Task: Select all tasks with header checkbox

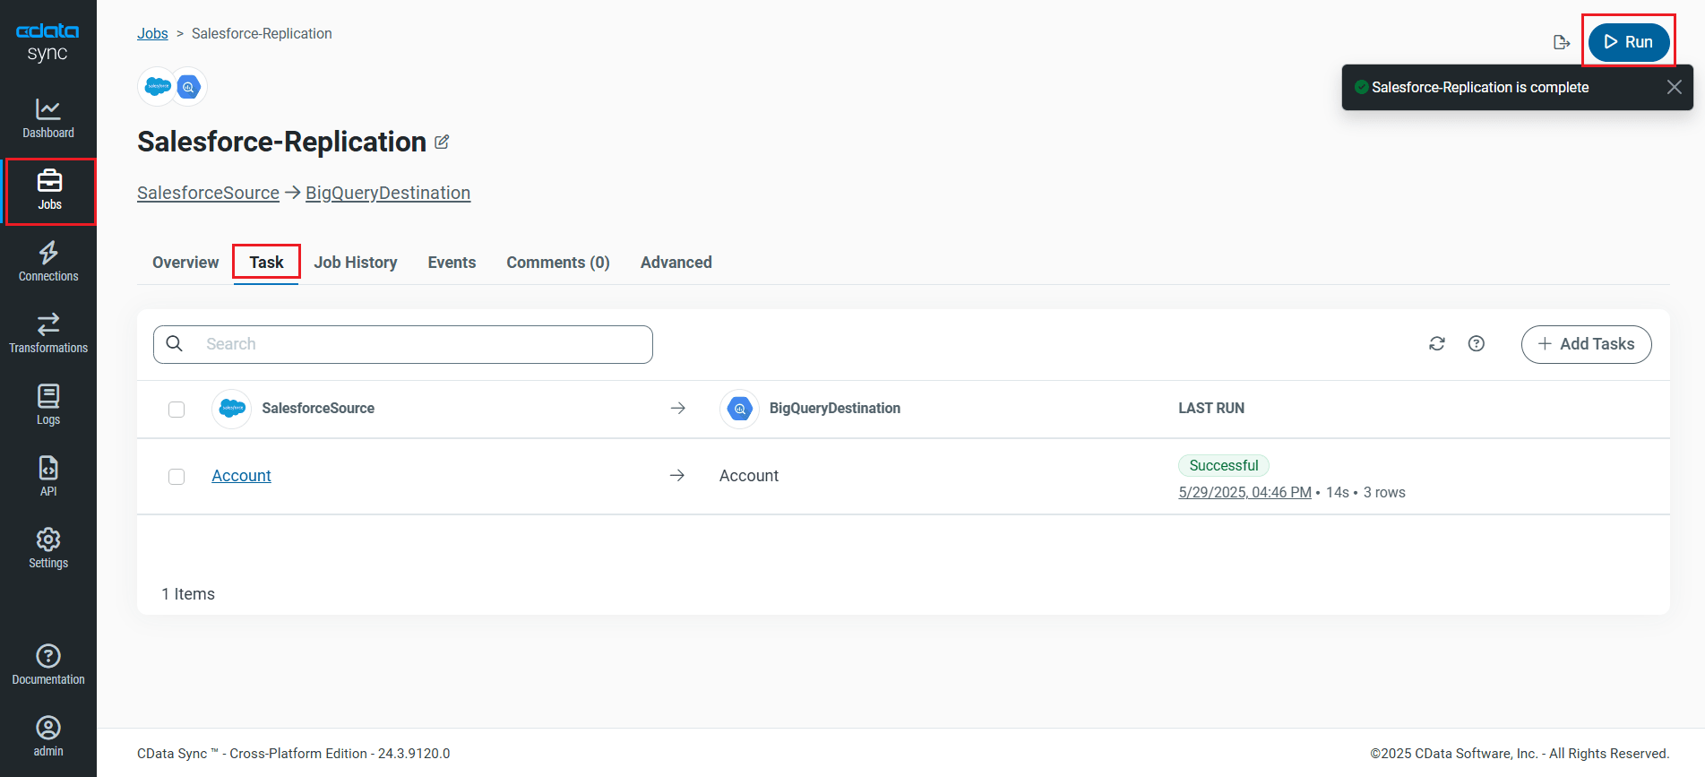Action: [177, 410]
